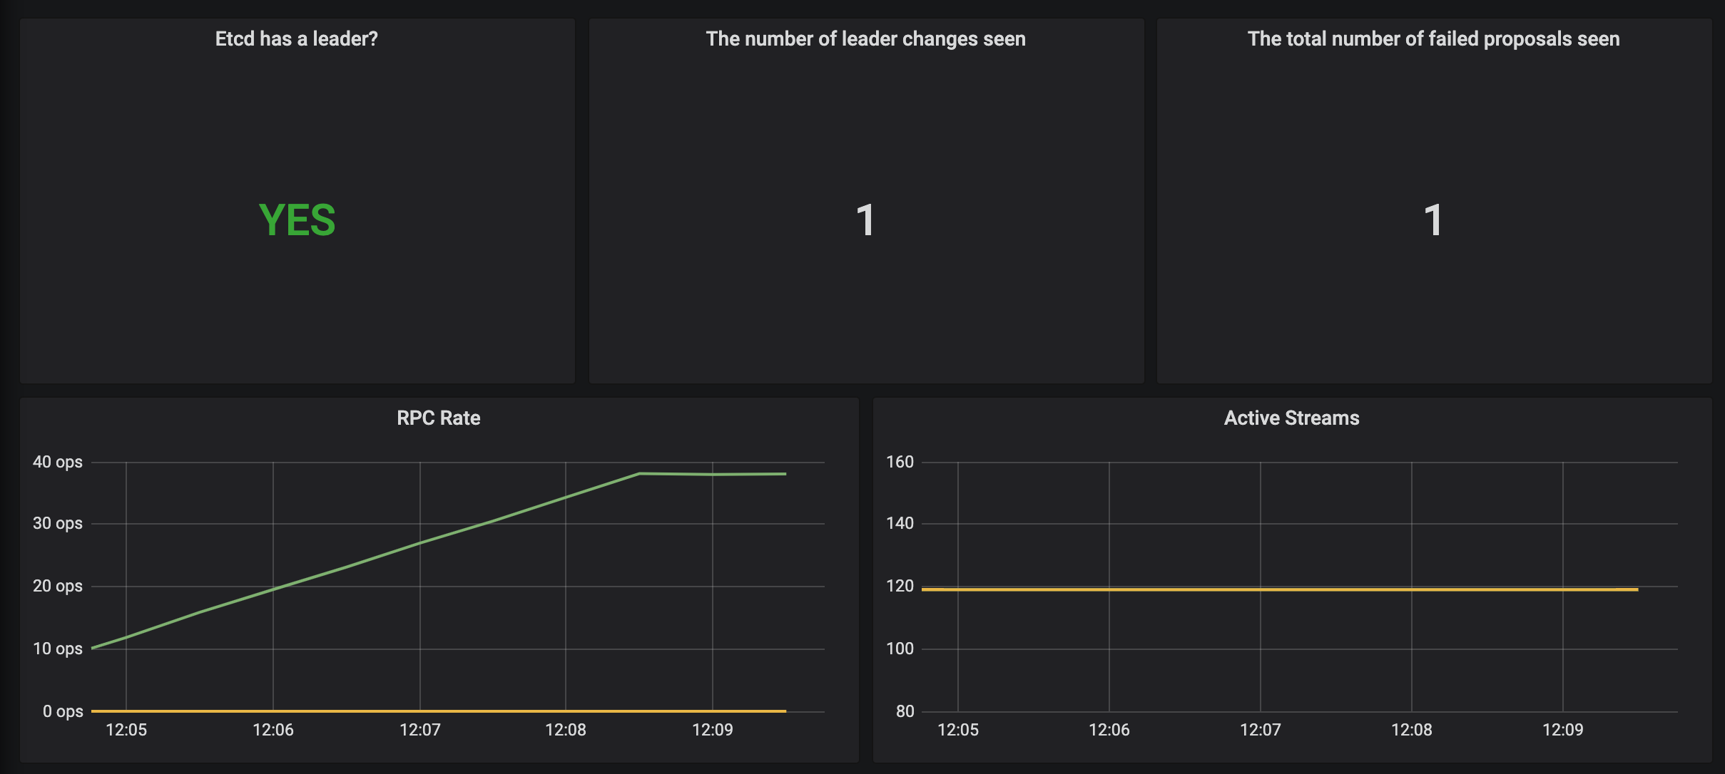
Task: Open 'The number of leader changes seen' title menu
Action: pyautogui.click(x=865, y=39)
